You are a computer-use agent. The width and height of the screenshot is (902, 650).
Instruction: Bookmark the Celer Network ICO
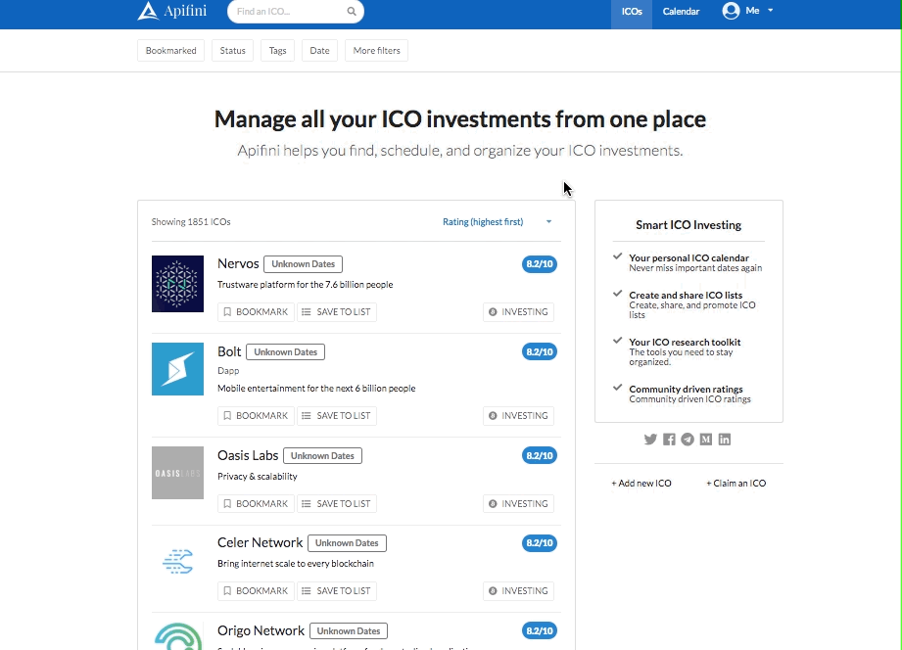[x=256, y=590]
